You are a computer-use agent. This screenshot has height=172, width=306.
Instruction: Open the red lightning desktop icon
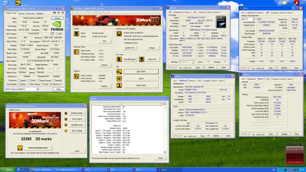coord(296,3)
